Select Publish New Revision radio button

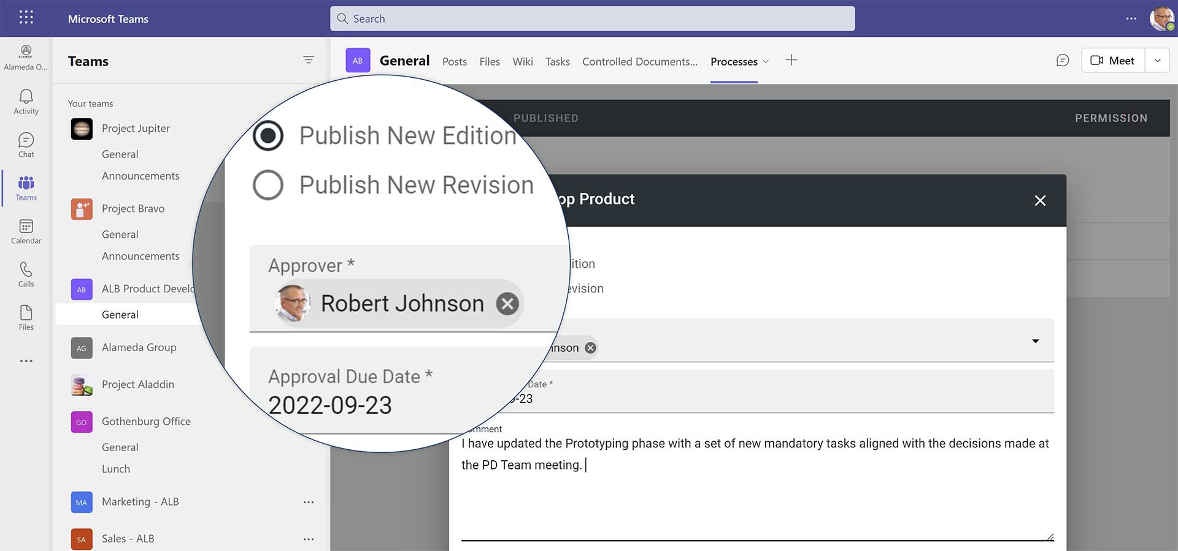point(268,184)
